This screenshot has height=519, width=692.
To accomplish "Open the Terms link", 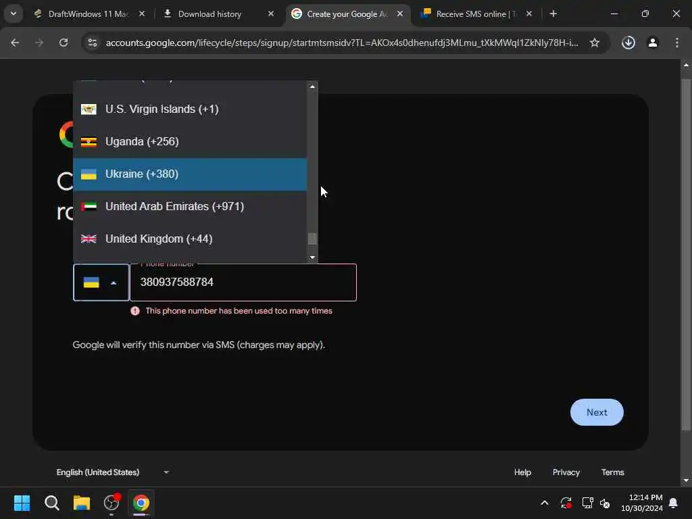I will coord(612,472).
